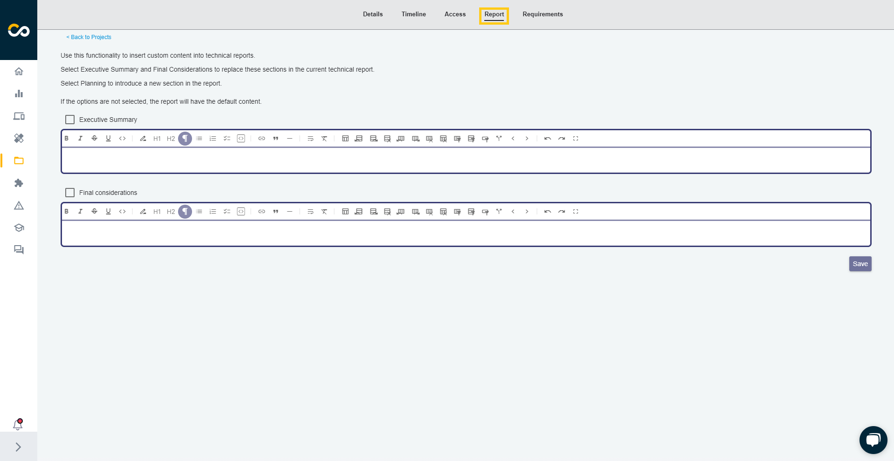
Task: Open the warning triangle icon in sidebar
Action: point(19,205)
